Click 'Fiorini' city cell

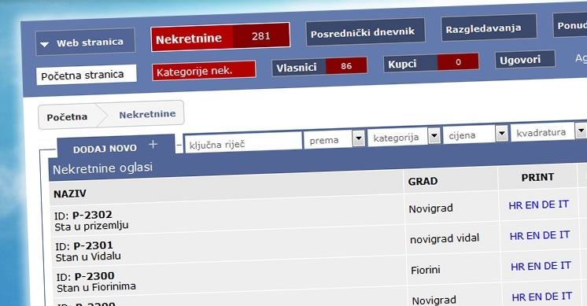coord(425,270)
